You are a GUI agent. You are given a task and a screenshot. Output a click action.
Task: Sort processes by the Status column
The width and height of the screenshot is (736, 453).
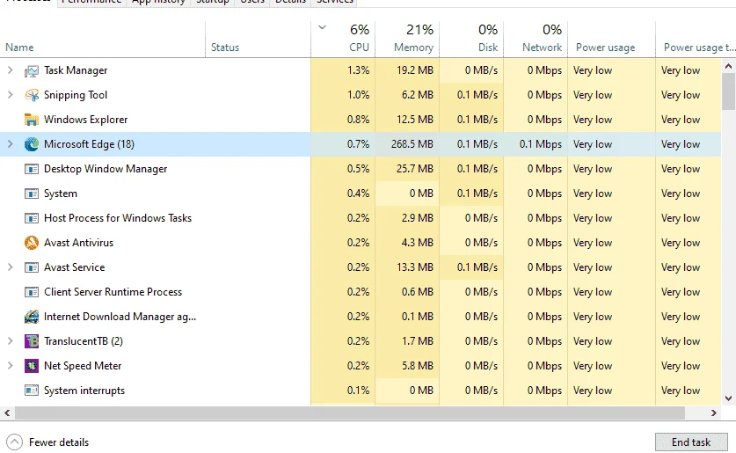click(259, 40)
